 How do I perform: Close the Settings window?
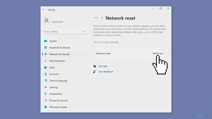point(168,8)
